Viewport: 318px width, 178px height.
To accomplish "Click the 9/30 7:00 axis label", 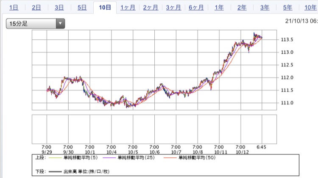I will tap(68, 150).
